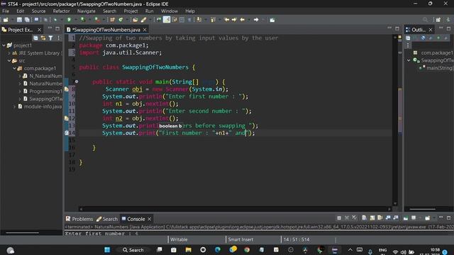Switch to the Search tab in the bottom panel
The width and height of the screenshot is (454, 255).
(107, 219)
